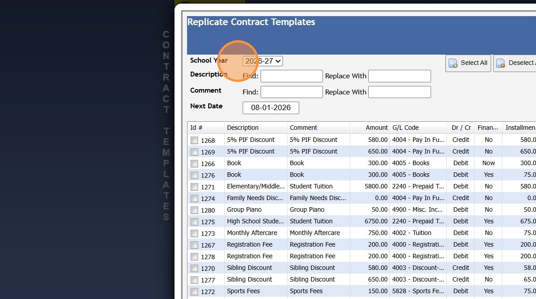Click the 6750.00 amount cell

point(370,221)
